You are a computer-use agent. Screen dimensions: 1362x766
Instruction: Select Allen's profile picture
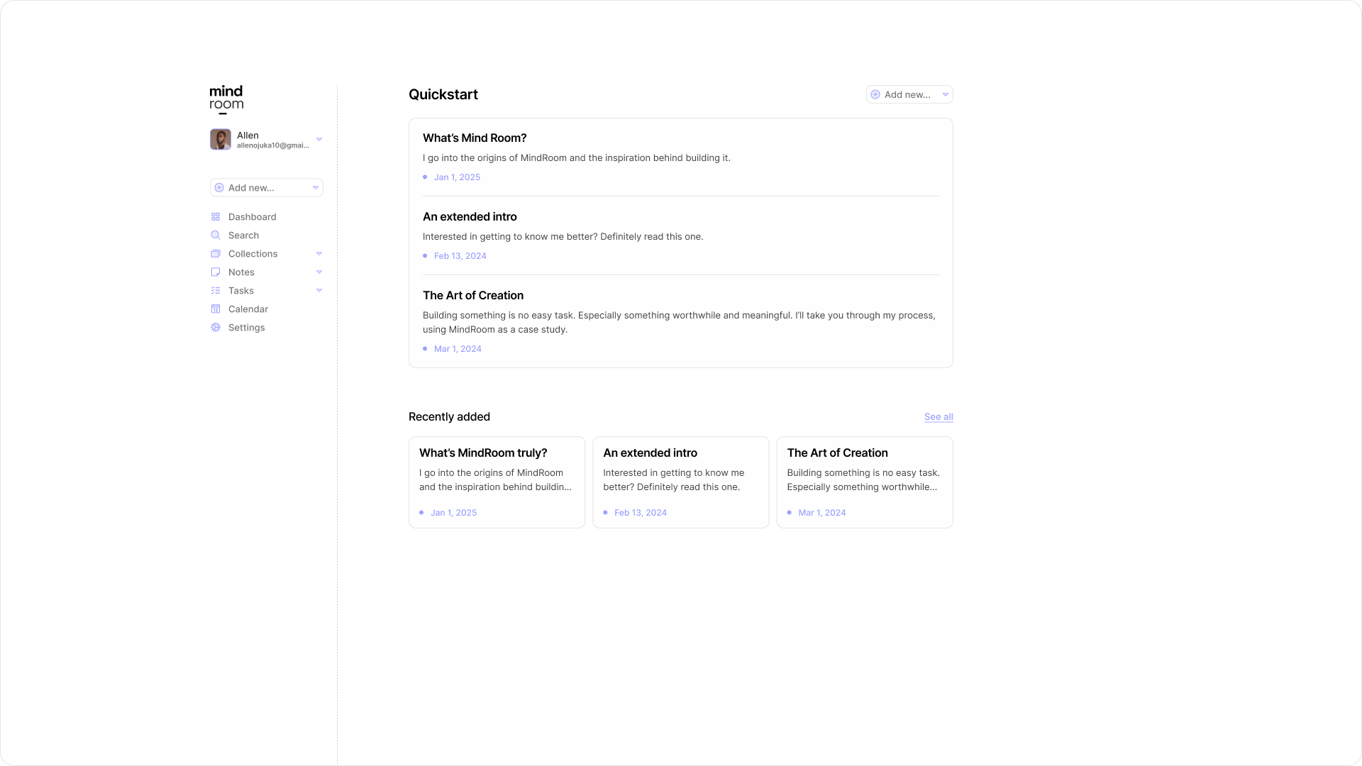[x=221, y=139]
